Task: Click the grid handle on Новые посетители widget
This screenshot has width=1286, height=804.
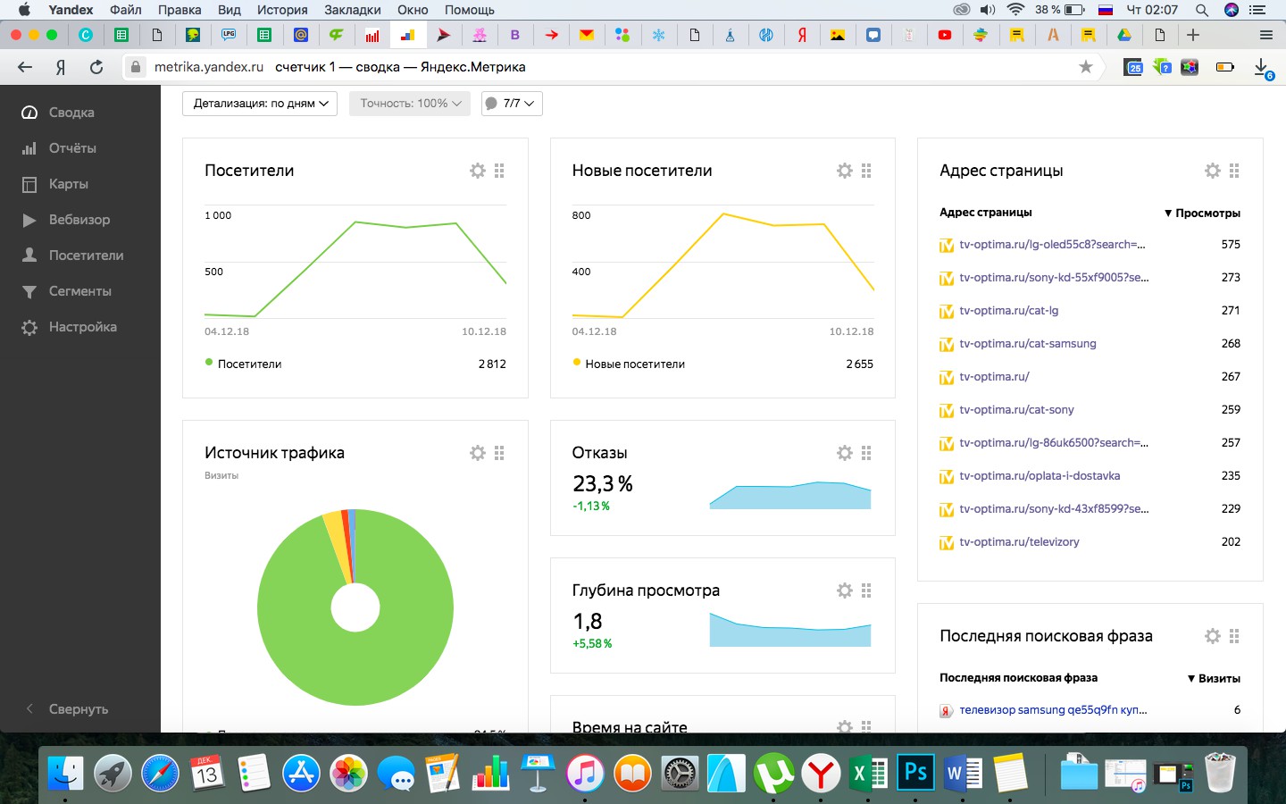Action: [866, 171]
